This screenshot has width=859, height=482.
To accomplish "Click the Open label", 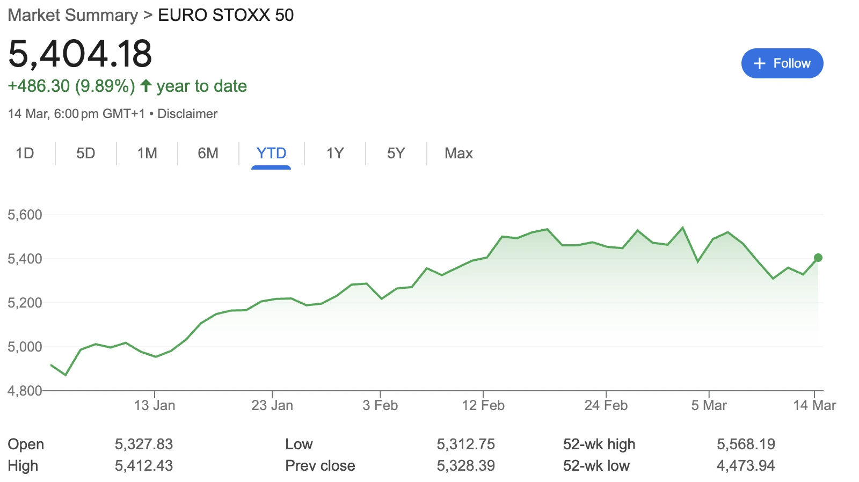I will (x=26, y=444).
